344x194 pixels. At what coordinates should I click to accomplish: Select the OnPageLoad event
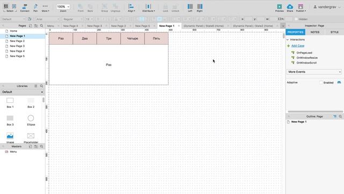[304, 53]
